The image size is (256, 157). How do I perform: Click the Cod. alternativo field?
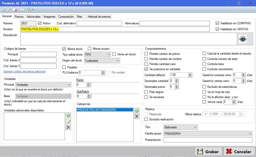coord(99,23)
